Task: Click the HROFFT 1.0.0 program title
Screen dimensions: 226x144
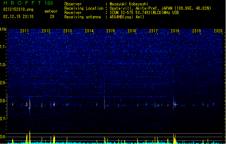Action: pos(28,3)
